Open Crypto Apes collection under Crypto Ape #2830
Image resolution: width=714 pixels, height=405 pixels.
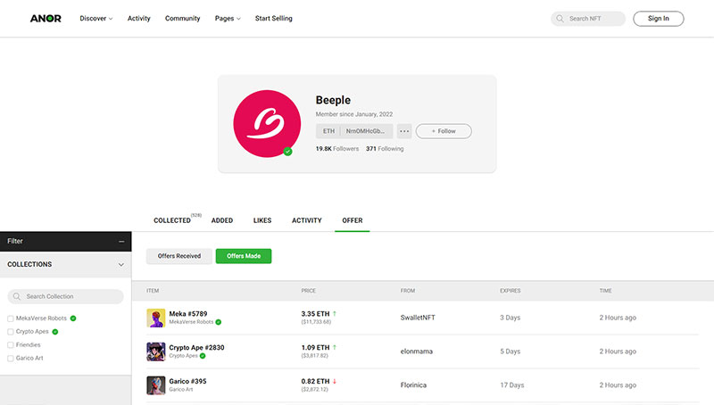(184, 356)
